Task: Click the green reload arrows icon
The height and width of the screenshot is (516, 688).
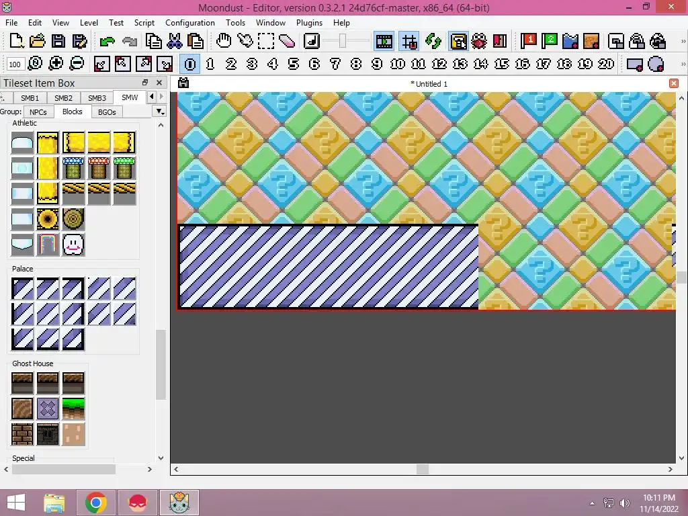Action: coord(433,41)
